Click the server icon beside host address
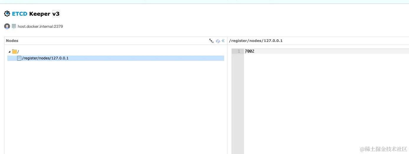This screenshot has width=409, height=154. coord(14,26)
